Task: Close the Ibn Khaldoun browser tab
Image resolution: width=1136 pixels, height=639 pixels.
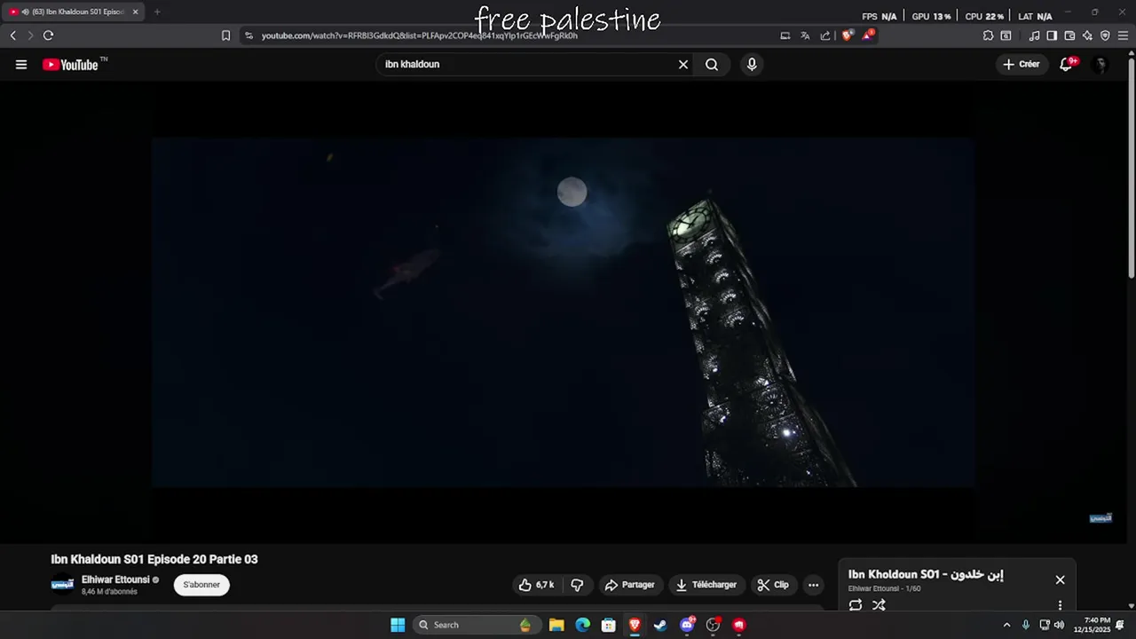Action: point(136,12)
